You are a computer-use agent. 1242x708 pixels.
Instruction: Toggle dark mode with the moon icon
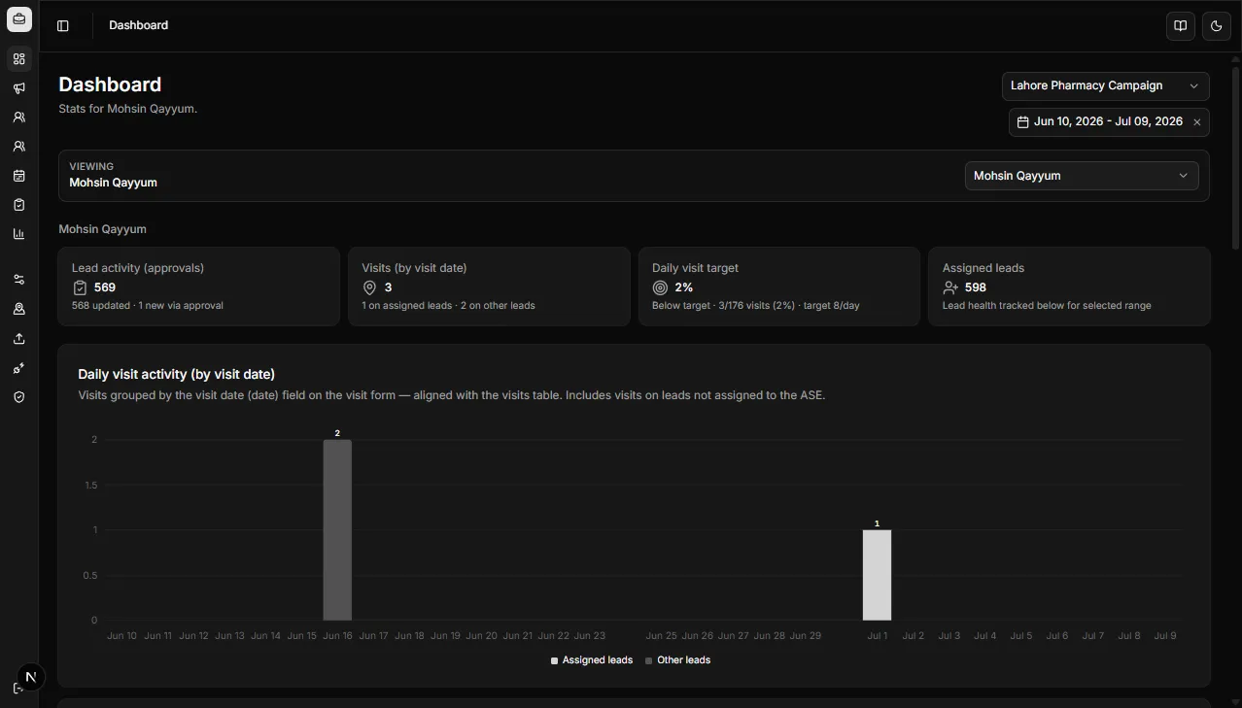click(x=1217, y=26)
